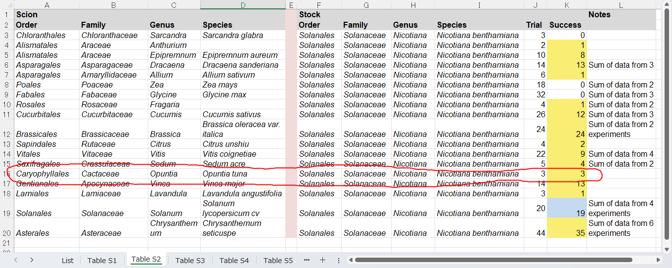The image size is (672, 268).
Task: Click the vertical scrollbar up arrow
Action: pos(667,4)
